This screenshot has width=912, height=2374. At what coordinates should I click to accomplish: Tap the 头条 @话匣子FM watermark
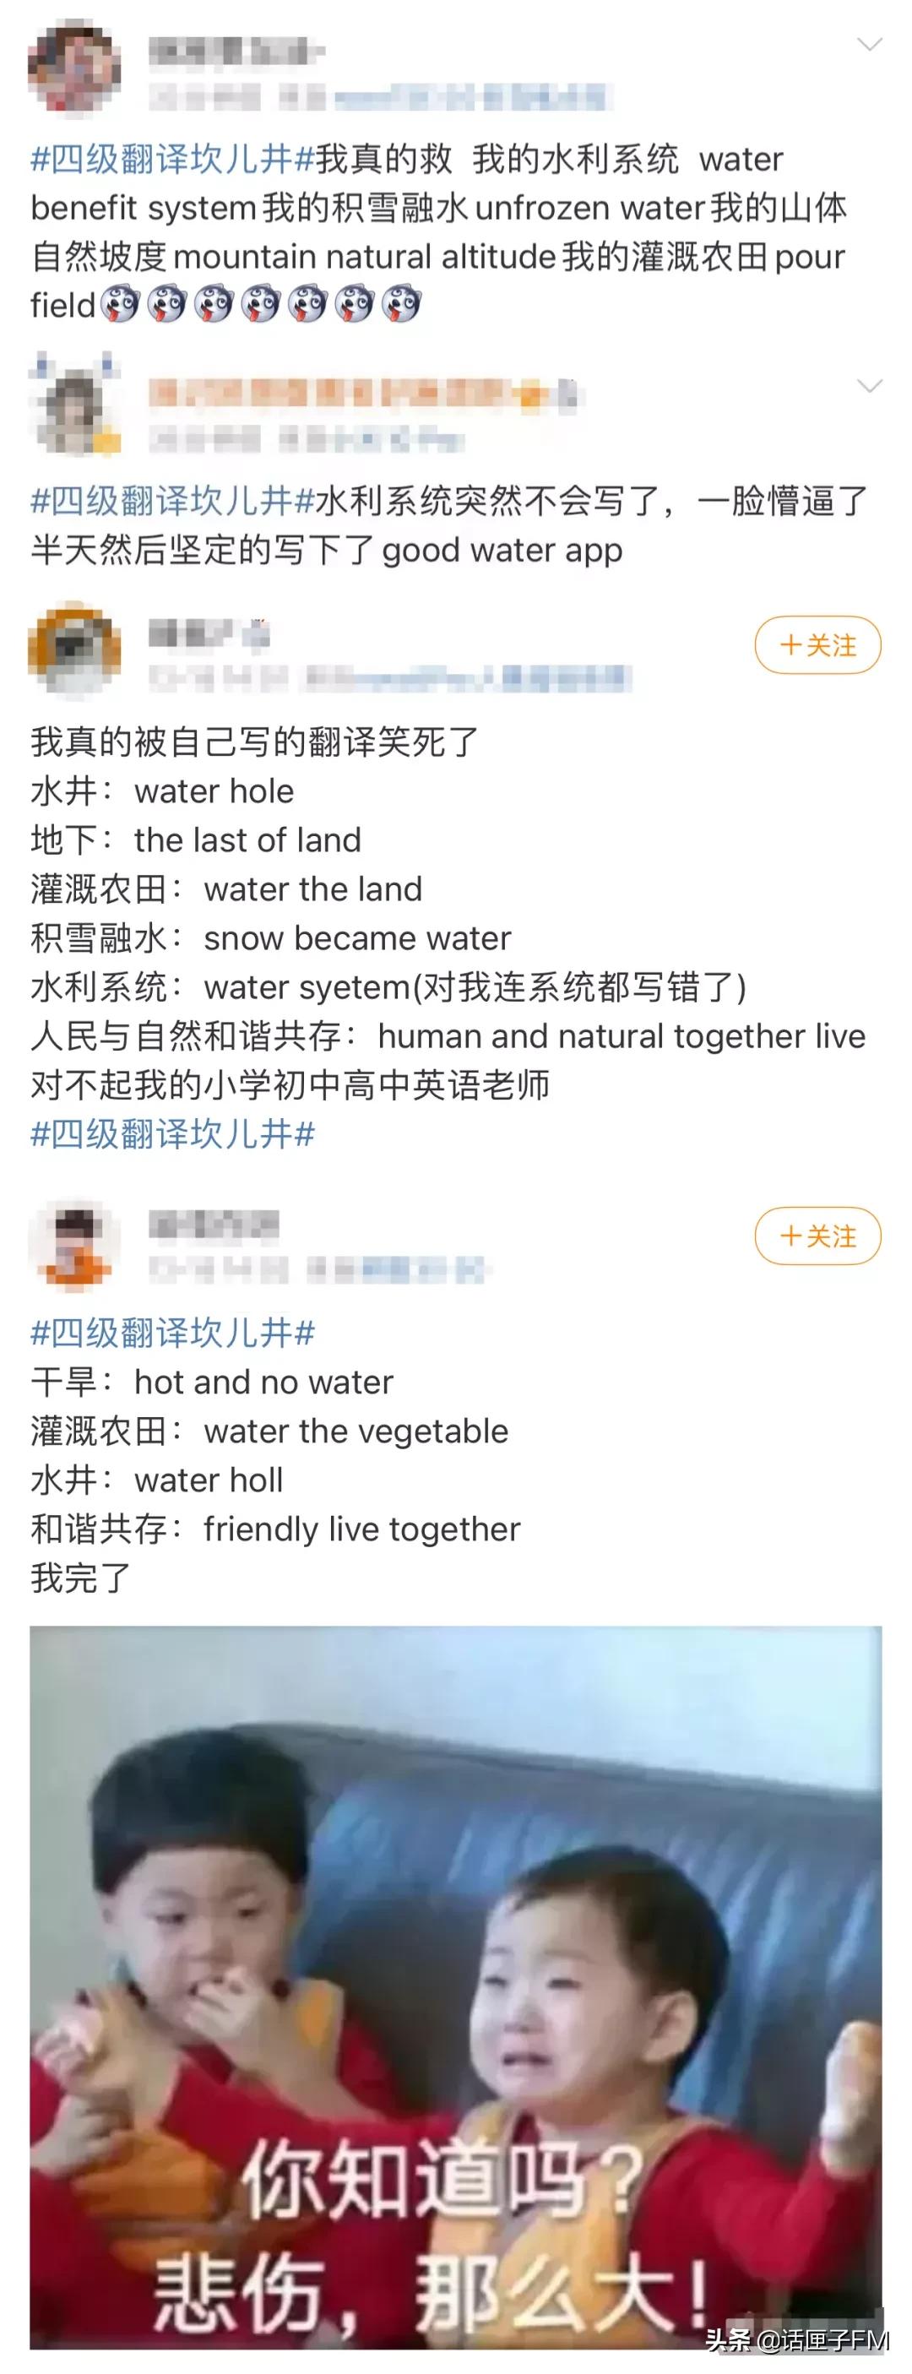(x=797, y=2339)
